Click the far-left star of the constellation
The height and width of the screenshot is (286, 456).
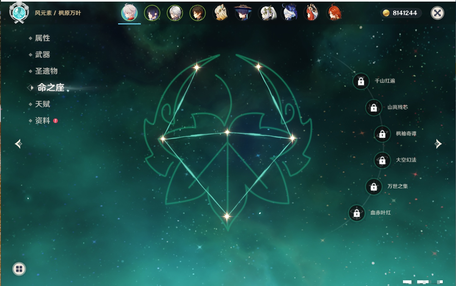pos(163,138)
